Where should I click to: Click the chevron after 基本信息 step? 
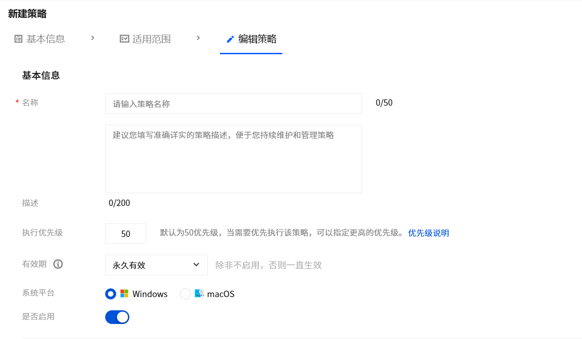pyautogui.click(x=92, y=38)
